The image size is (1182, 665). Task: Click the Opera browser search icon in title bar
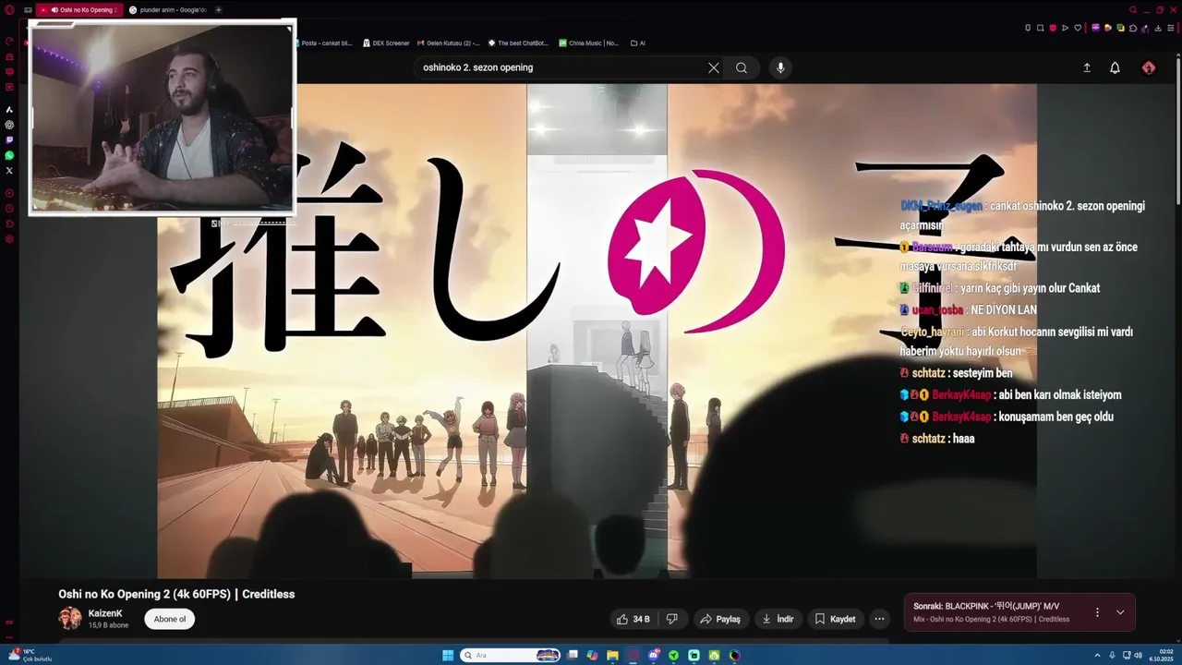(1133, 10)
